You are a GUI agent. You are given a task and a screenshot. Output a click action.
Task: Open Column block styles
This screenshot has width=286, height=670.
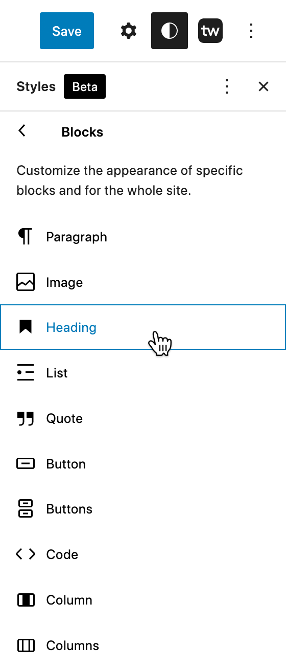coord(143,600)
